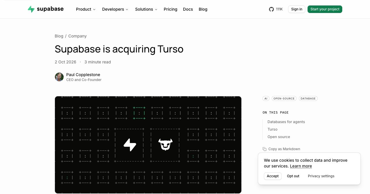Open the GitHub star count link

(x=276, y=9)
